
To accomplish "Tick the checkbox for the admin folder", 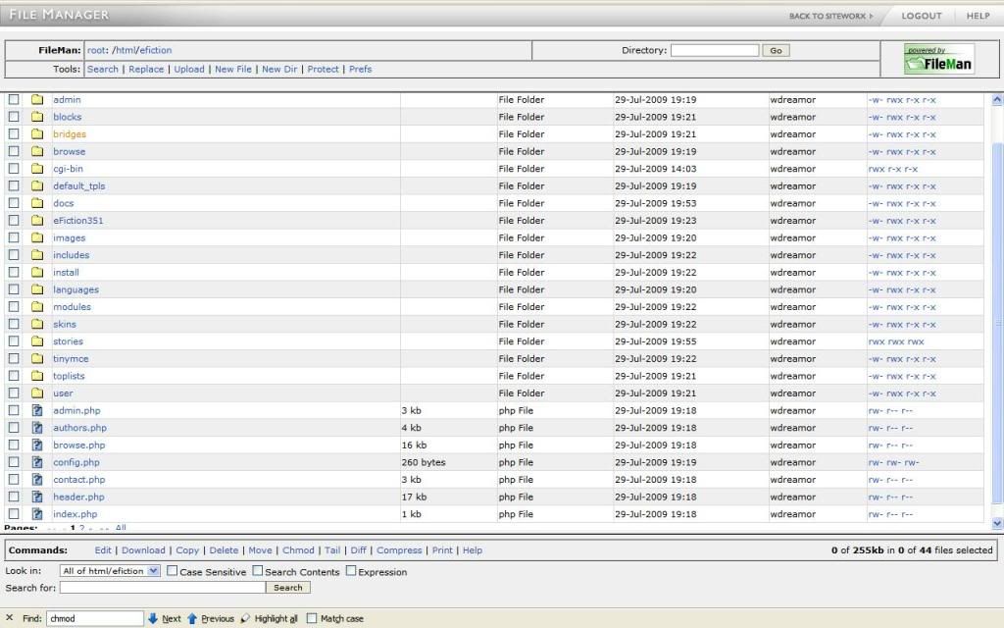I will 14,100.
